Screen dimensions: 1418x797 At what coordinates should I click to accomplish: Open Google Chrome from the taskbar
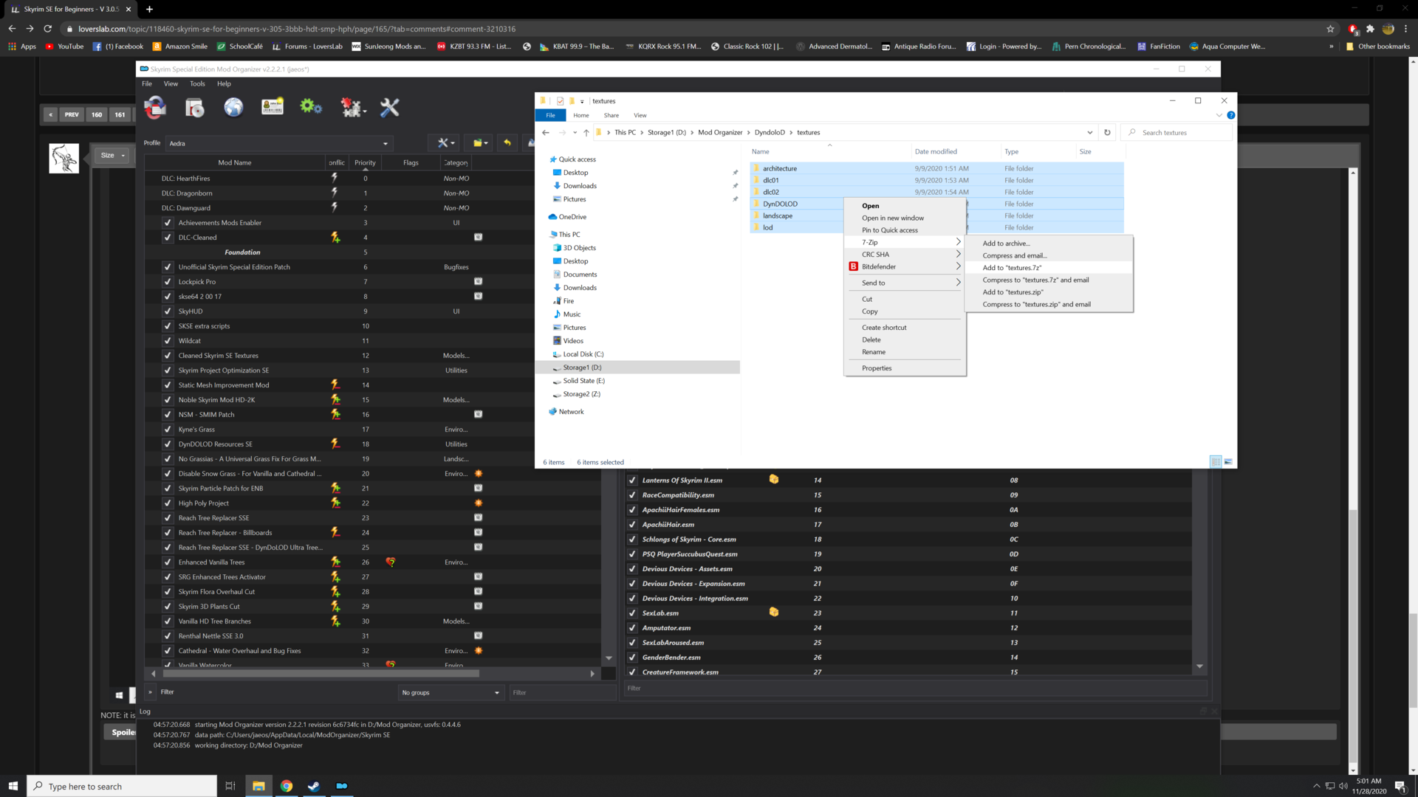[287, 786]
